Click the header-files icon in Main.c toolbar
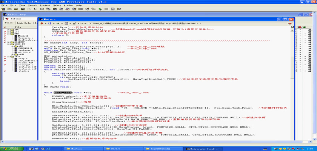This screenshot has height=151, width=317. point(42,24)
